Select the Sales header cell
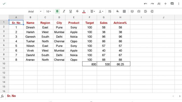 (x=104, y=23)
